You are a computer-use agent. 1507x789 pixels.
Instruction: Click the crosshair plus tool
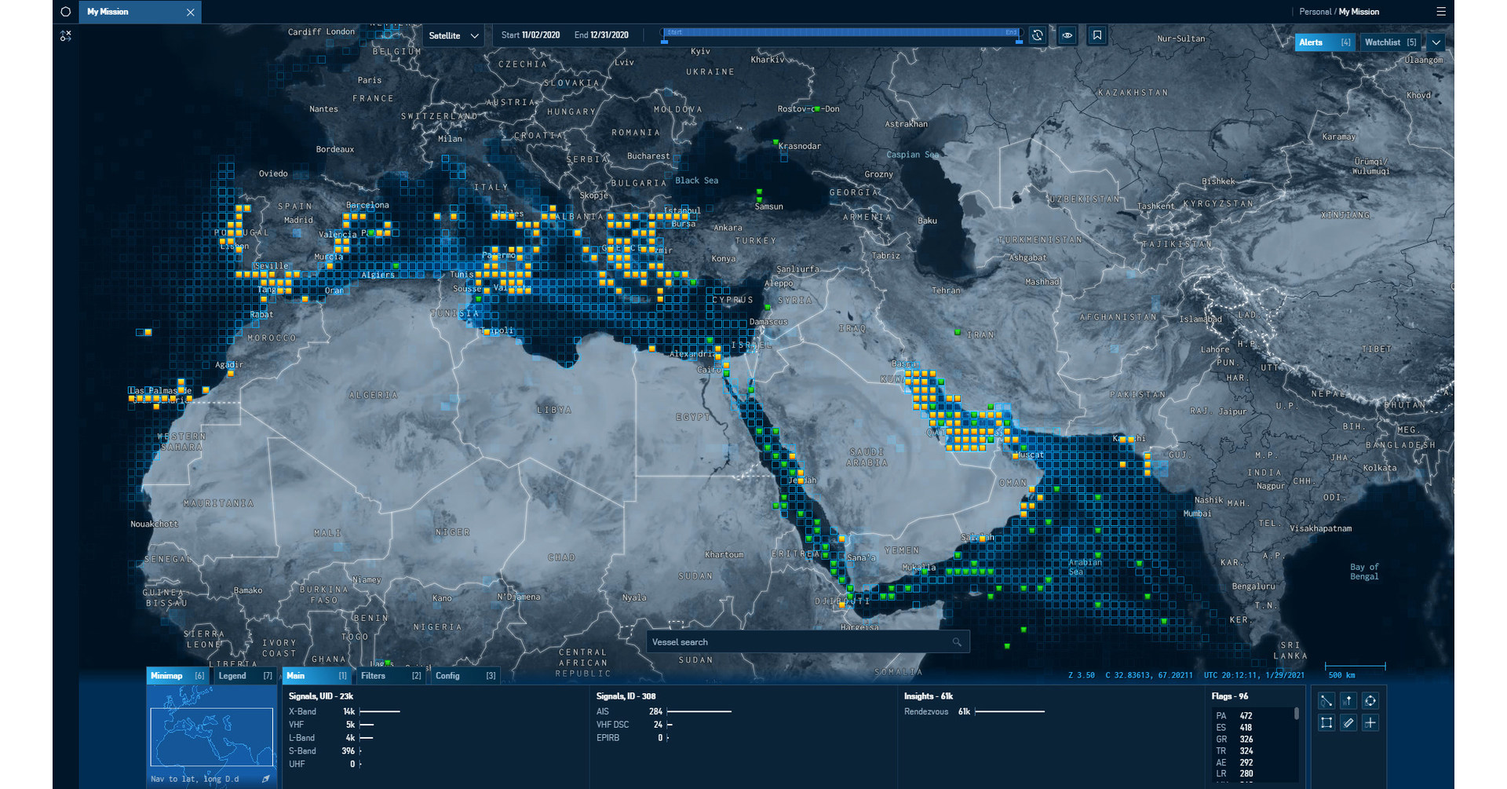[1370, 723]
